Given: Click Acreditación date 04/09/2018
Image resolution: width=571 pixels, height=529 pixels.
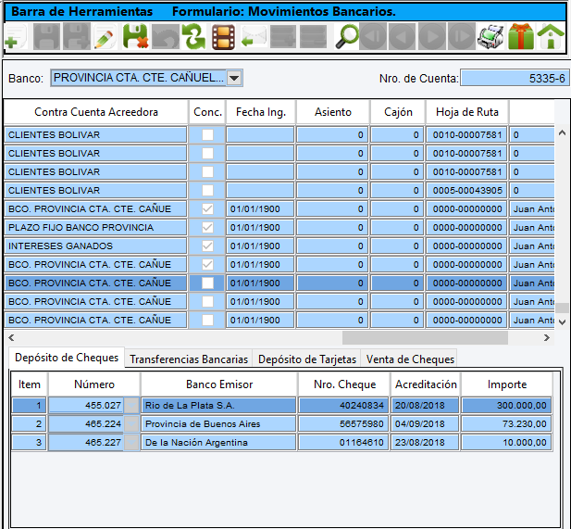Looking at the screenshot, I should click(425, 423).
